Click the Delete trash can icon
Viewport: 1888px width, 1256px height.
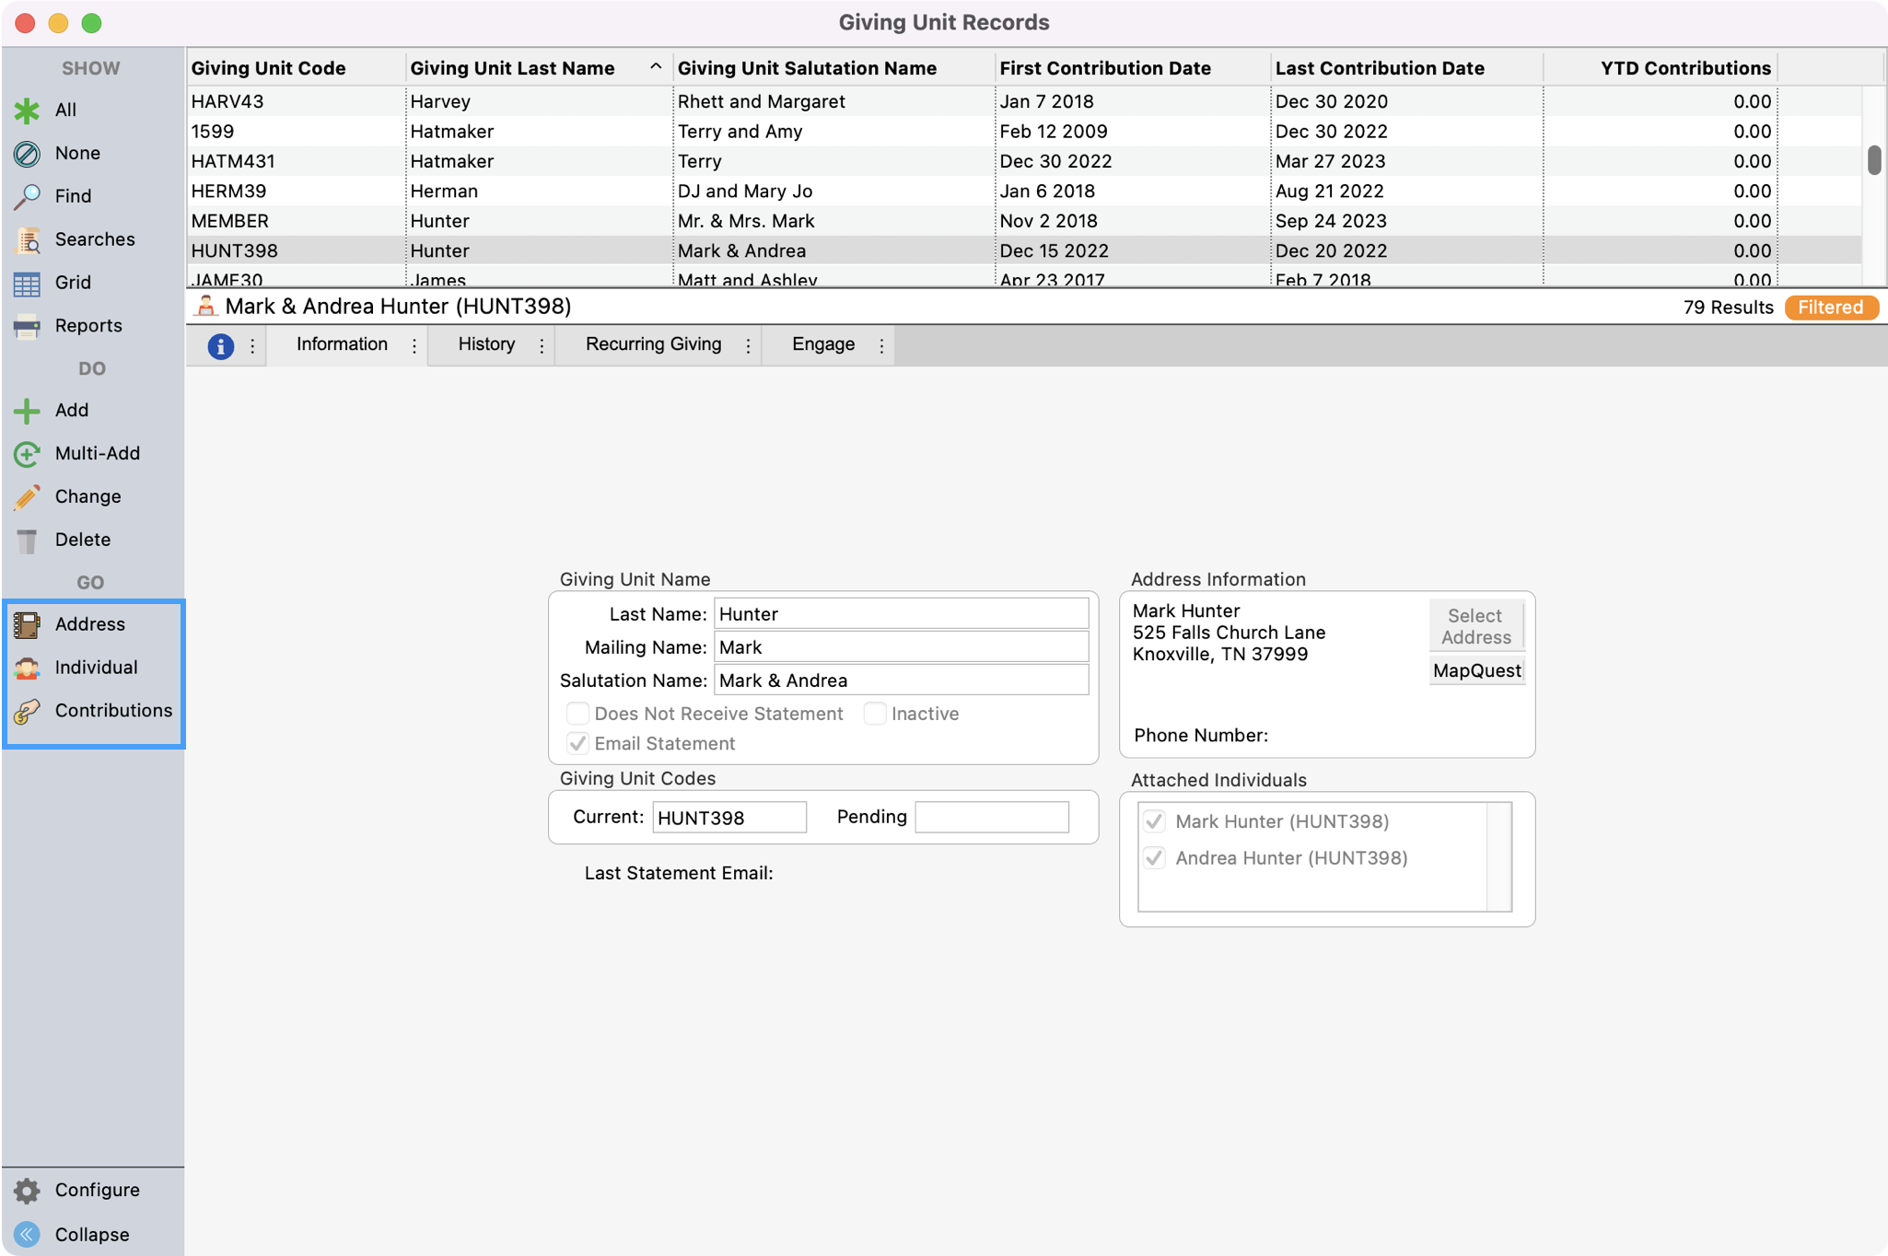coord(27,541)
